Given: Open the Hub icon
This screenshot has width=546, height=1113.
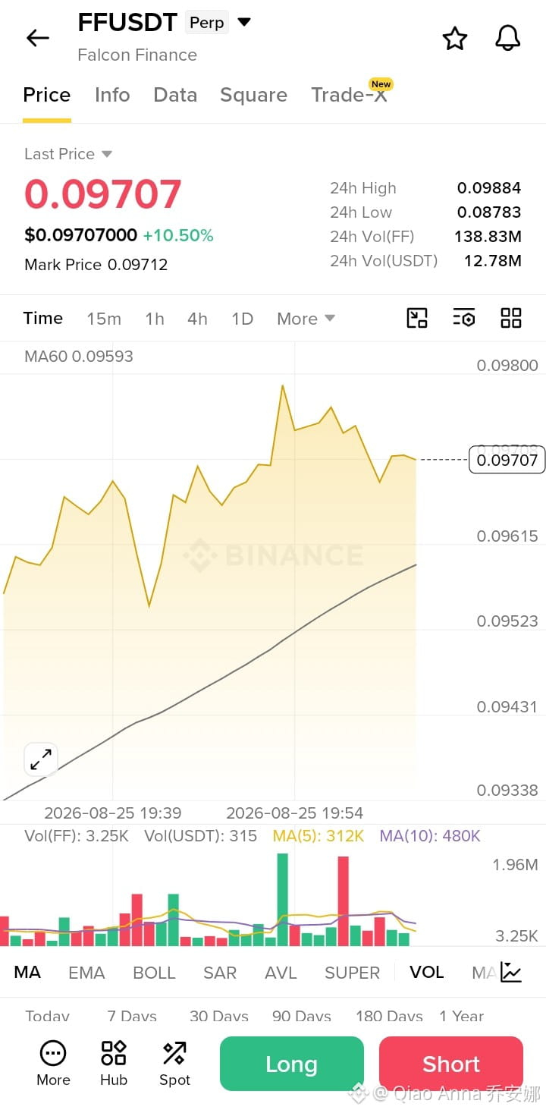Looking at the screenshot, I should [x=114, y=1063].
